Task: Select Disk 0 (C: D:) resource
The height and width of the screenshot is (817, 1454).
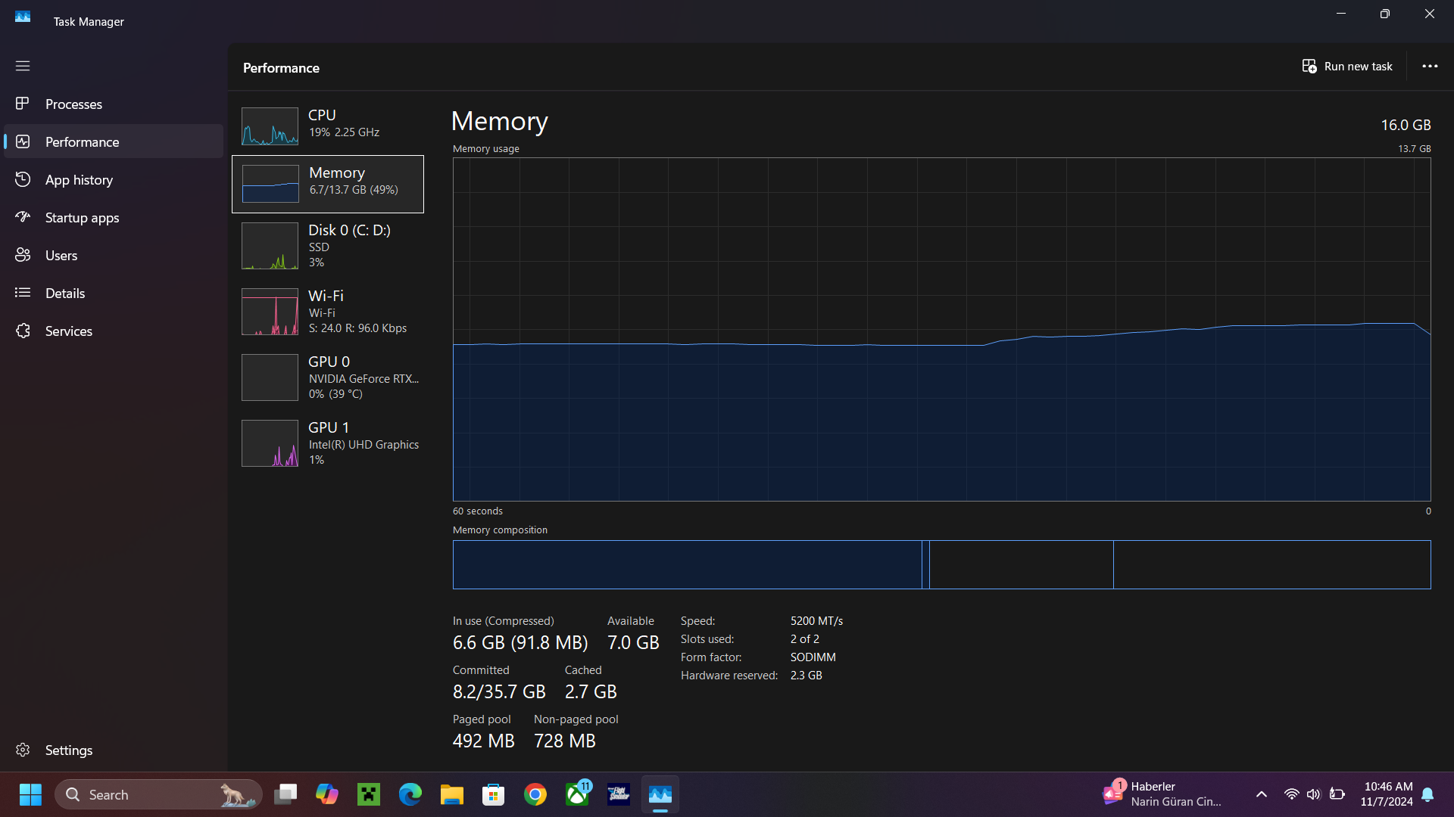Action: point(328,245)
